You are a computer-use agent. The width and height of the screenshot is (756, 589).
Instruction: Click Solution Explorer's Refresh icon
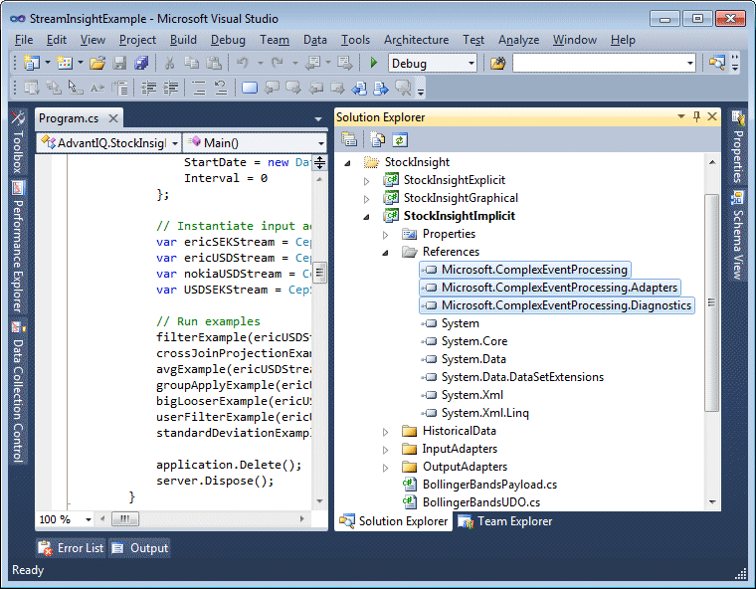(x=400, y=140)
